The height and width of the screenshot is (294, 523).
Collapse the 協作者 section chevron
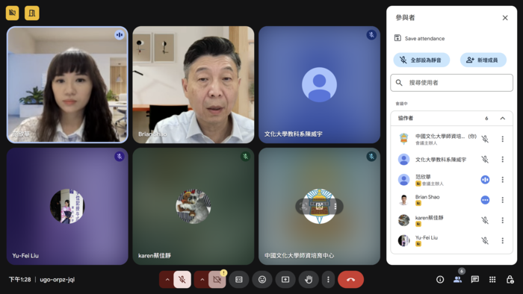tap(503, 118)
